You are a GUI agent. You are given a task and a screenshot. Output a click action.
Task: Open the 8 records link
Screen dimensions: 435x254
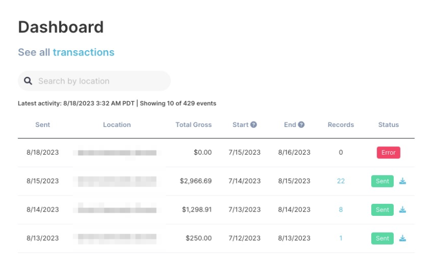click(341, 210)
